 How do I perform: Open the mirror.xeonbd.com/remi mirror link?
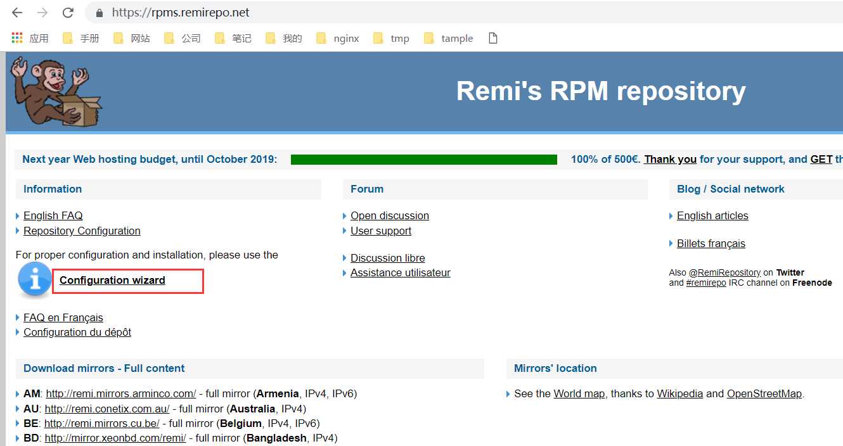point(115,438)
